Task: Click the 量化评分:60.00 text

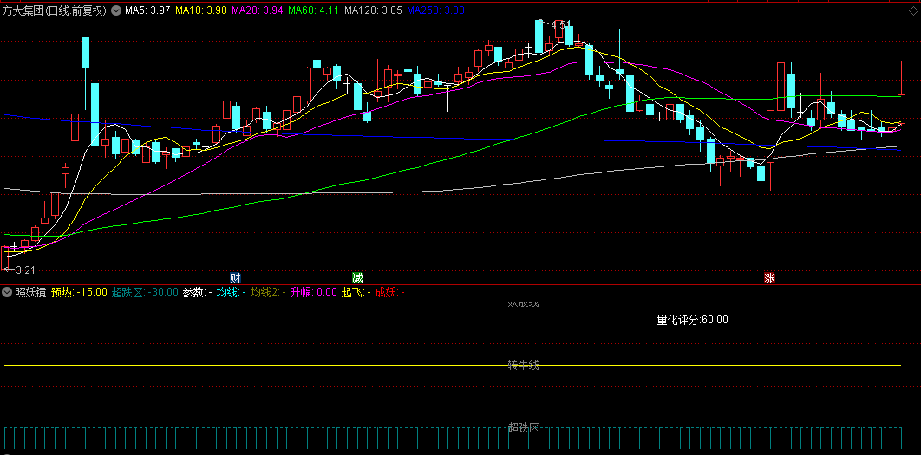Action: [693, 320]
